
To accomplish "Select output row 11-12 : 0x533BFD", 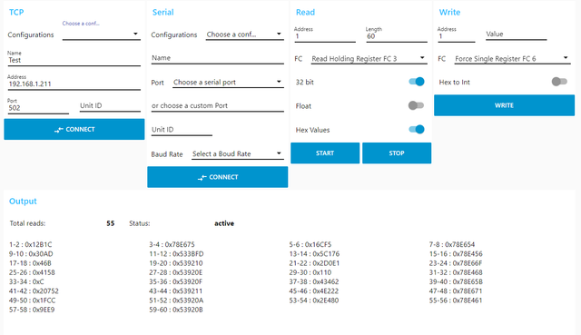I will tap(176, 254).
